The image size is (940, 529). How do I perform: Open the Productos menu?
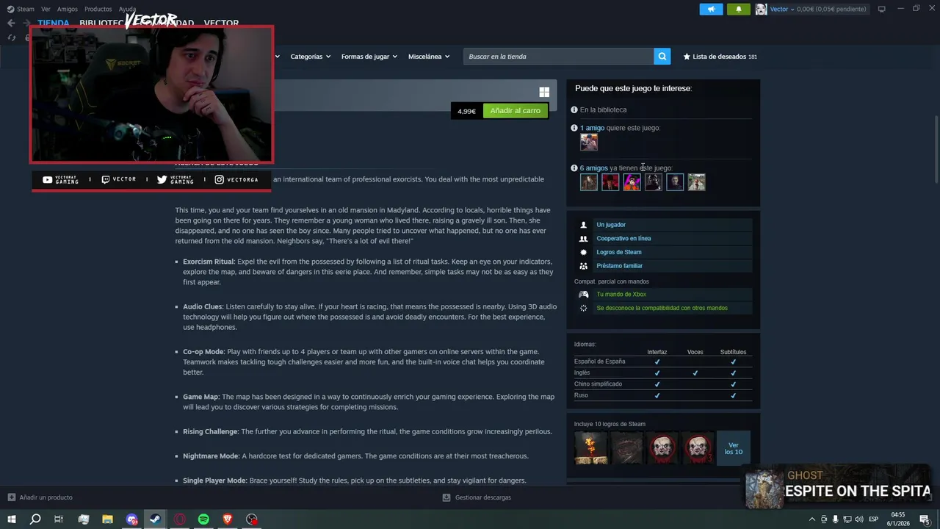tap(98, 9)
